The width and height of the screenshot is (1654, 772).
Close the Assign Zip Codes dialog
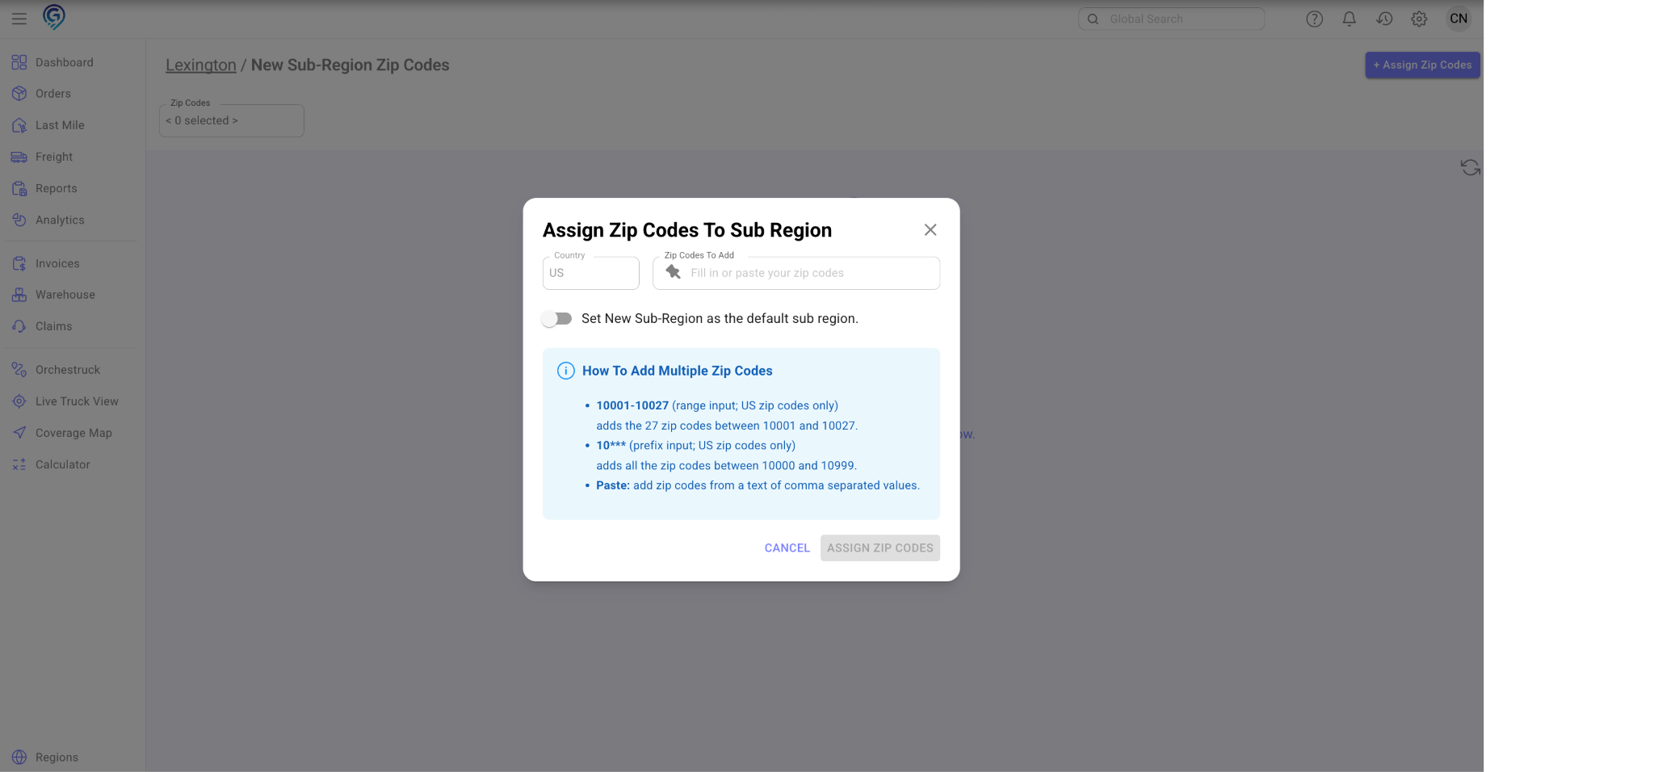pyautogui.click(x=930, y=230)
